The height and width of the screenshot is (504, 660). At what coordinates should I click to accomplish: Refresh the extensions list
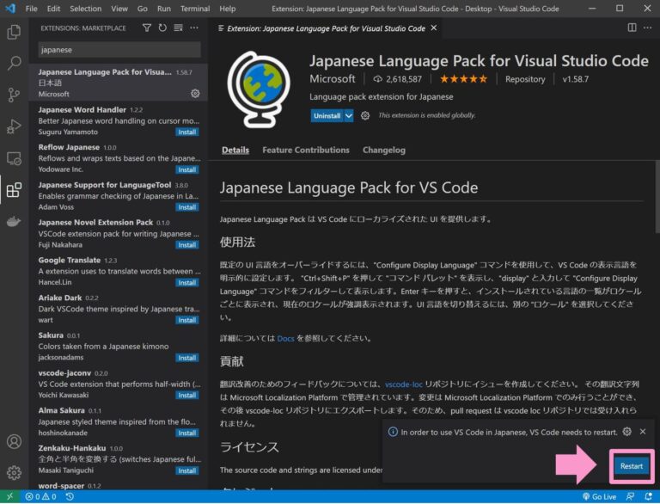pyautogui.click(x=162, y=28)
